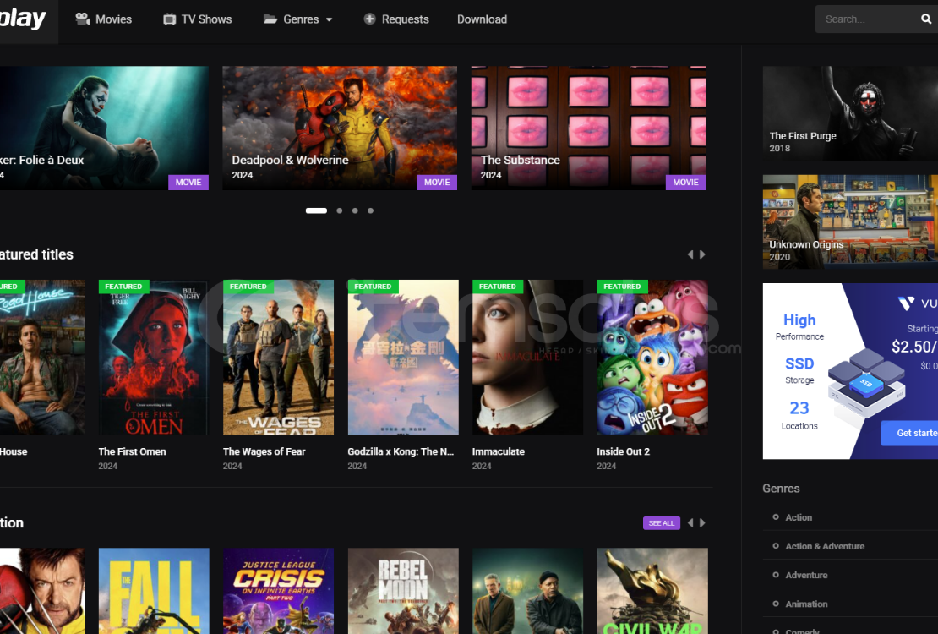Click Get started in the SSD ad
The width and height of the screenshot is (938, 634).
[x=909, y=433]
